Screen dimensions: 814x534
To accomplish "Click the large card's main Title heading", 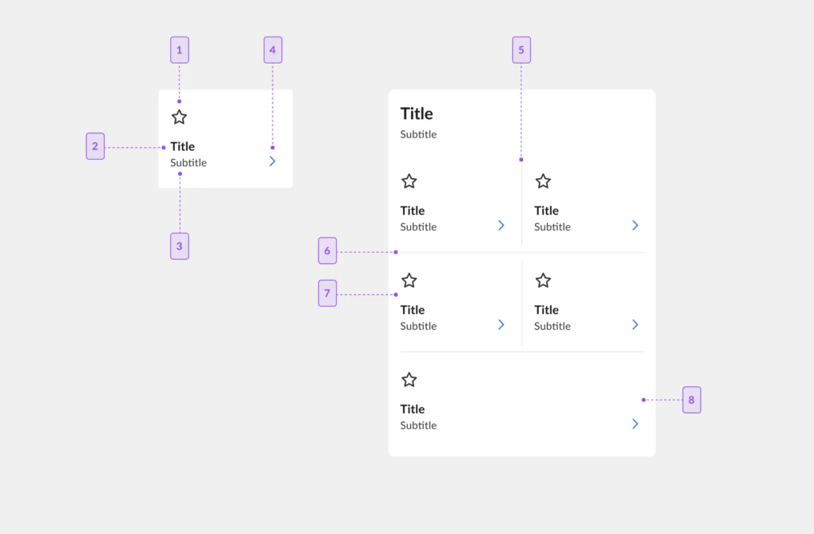I will [x=417, y=114].
